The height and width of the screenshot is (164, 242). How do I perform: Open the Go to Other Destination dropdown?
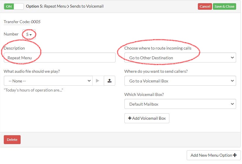[180, 58]
